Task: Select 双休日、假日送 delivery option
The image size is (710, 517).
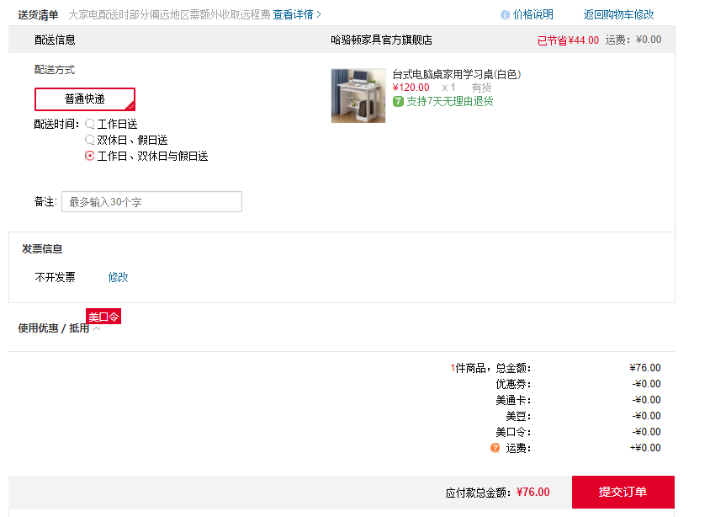Action: coord(90,140)
